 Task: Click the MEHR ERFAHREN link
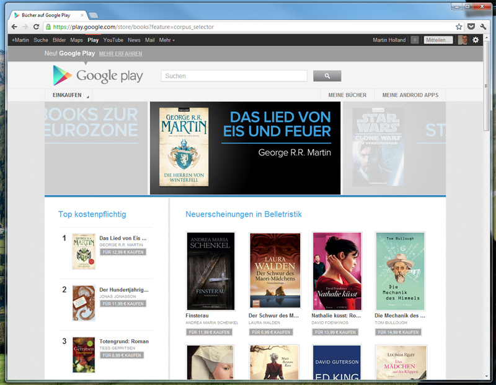(120, 54)
